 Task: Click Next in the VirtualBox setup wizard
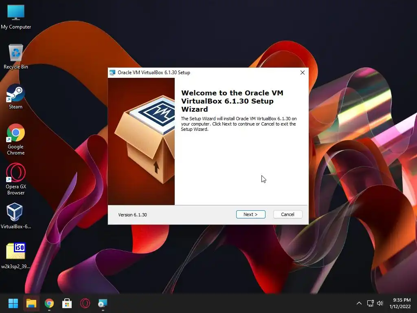(x=250, y=214)
